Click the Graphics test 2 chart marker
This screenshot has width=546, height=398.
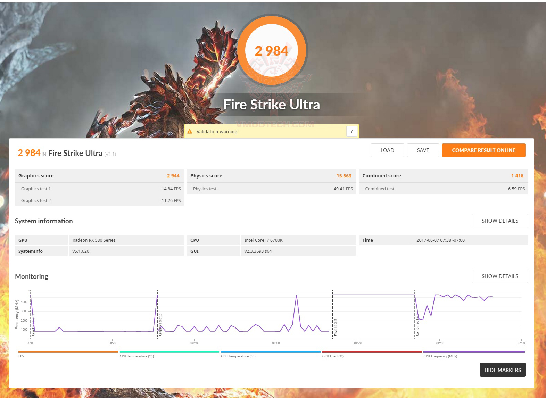(160, 325)
